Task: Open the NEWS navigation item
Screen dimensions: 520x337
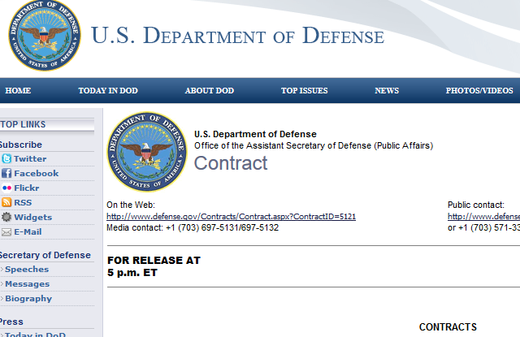Action: (387, 91)
